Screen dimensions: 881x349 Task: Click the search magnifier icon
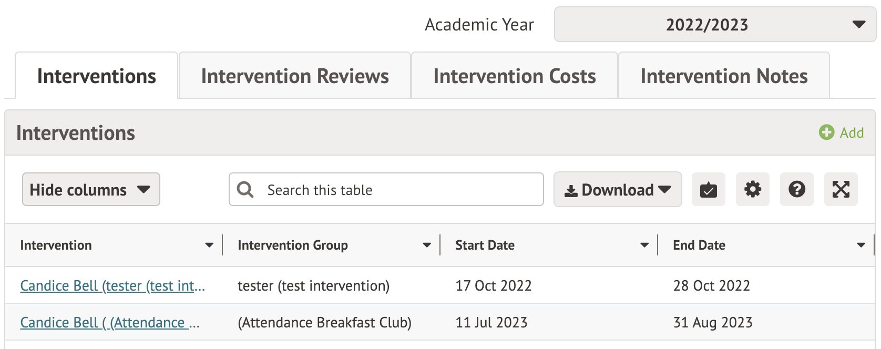point(245,189)
